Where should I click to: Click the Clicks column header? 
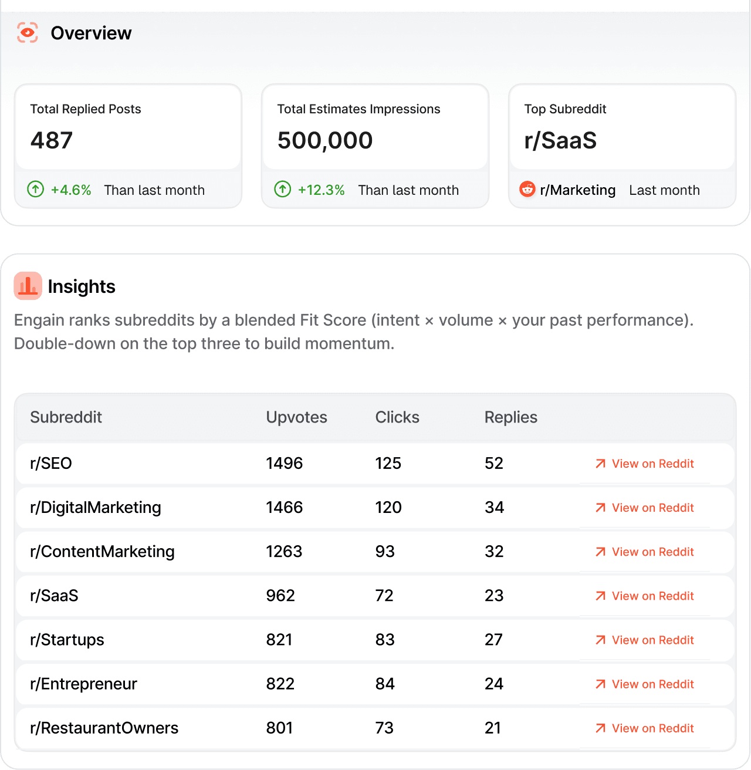click(397, 417)
